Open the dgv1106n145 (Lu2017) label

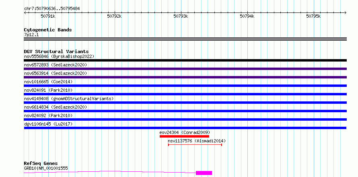[x=48, y=124]
